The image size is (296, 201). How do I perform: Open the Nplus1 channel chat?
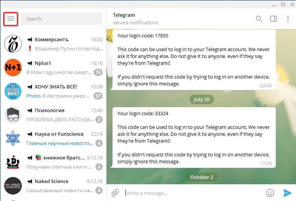(53, 68)
